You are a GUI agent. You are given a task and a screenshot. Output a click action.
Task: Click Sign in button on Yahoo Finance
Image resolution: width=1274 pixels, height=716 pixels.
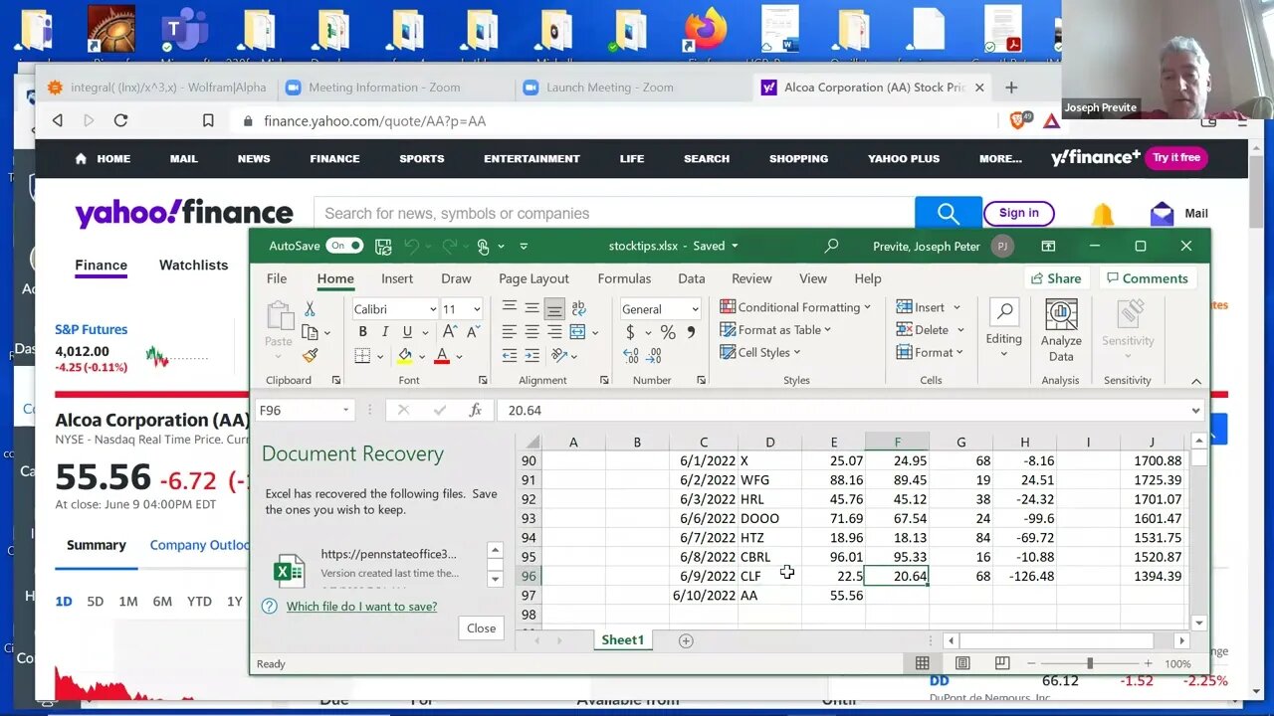(1018, 213)
